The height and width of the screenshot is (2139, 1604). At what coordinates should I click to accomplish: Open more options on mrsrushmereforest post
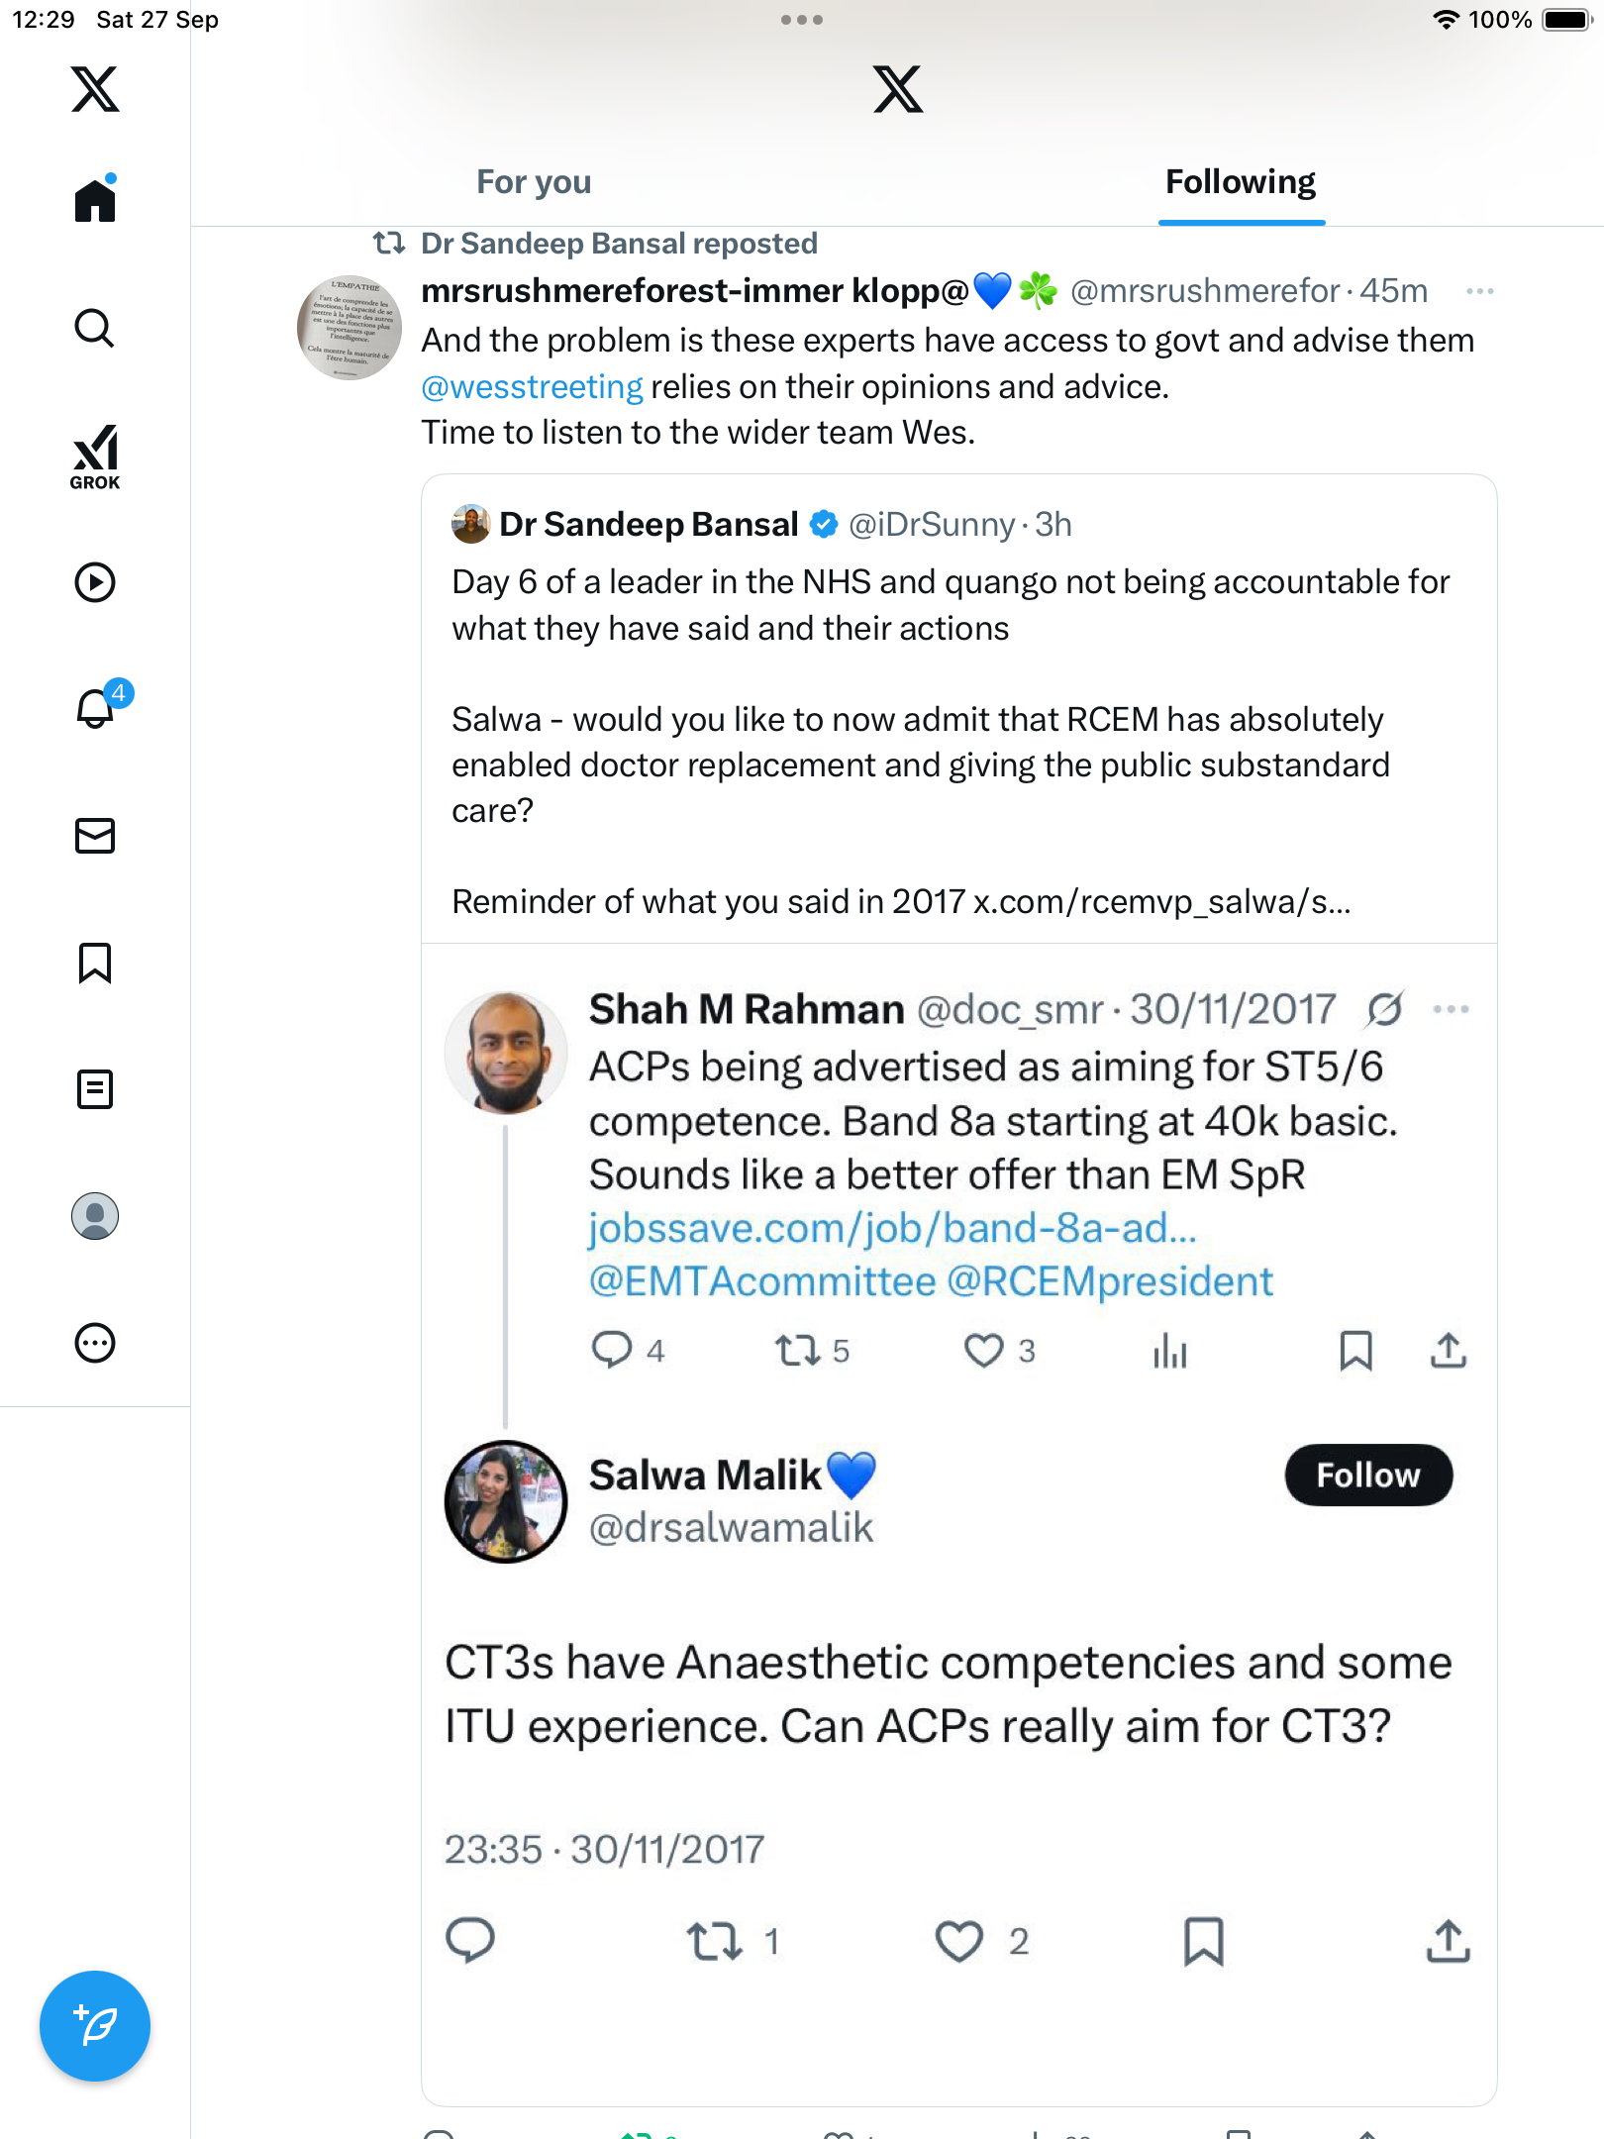1479,291
